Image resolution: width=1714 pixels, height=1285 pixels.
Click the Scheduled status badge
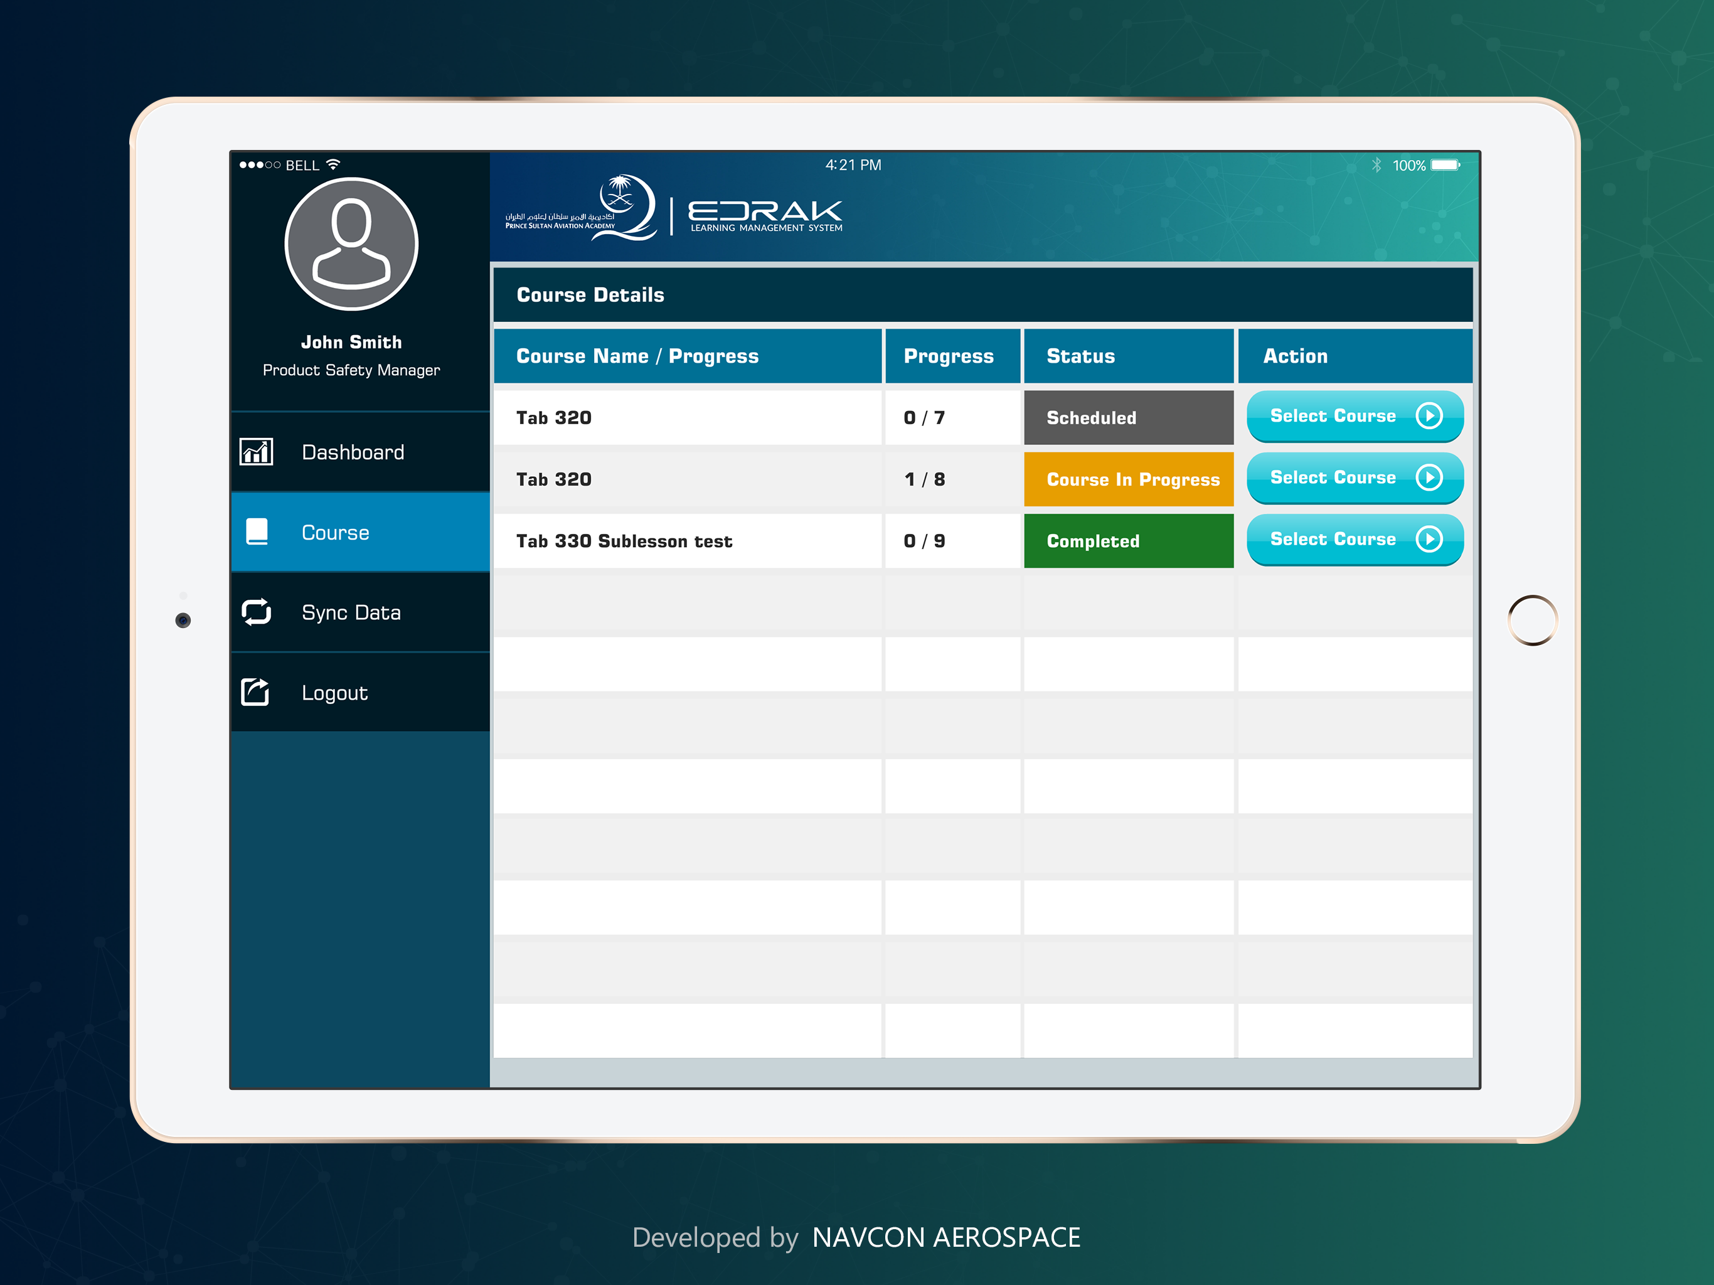pos(1128,418)
